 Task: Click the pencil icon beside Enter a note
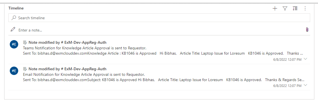coord(13,30)
